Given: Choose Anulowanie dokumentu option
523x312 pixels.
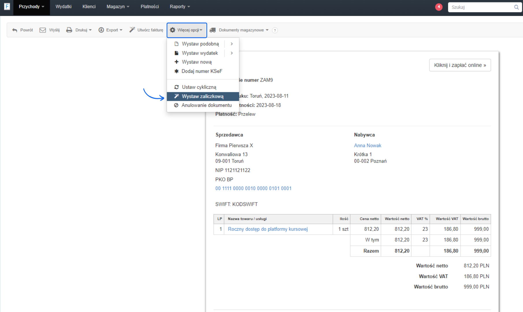Looking at the screenshot, I should (x=206, y=105).
